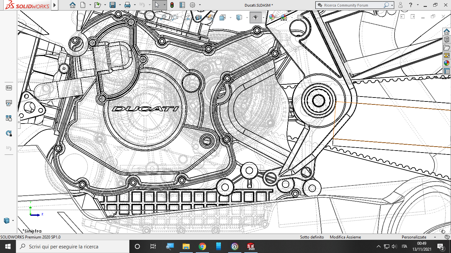Open the Help question mark dropdown arrow
The height and width of the screenshot is (253, 451).
[x=418, y=5]
